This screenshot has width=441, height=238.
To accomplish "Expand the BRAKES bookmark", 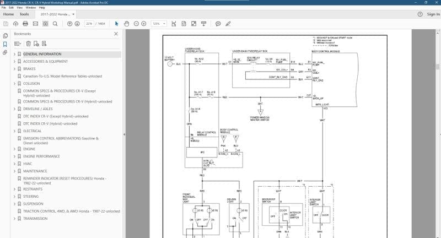I will click(15, 69).
